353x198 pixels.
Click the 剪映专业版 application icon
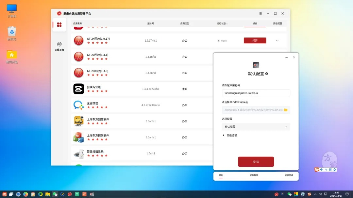(78, 89)
